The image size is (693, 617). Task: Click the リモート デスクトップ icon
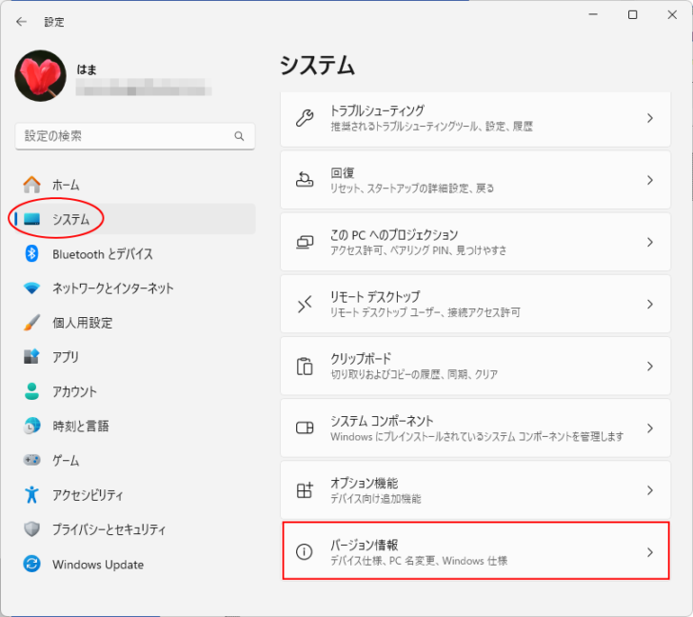(x=305, y=304)
